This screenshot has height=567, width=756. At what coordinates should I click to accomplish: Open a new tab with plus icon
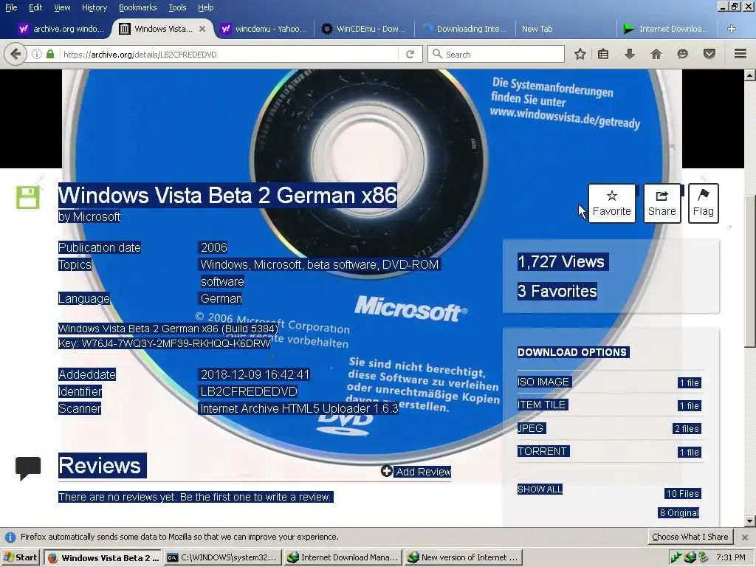732,29
